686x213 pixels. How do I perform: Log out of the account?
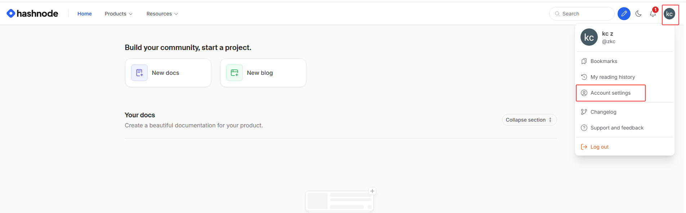(x=599, y=147)
